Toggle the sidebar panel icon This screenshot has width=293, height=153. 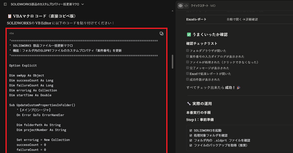pyautogui.click(x=5, y=4)
